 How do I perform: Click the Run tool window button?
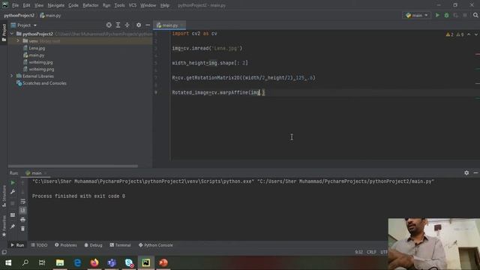pyautogui.click(x=17, y=245)
